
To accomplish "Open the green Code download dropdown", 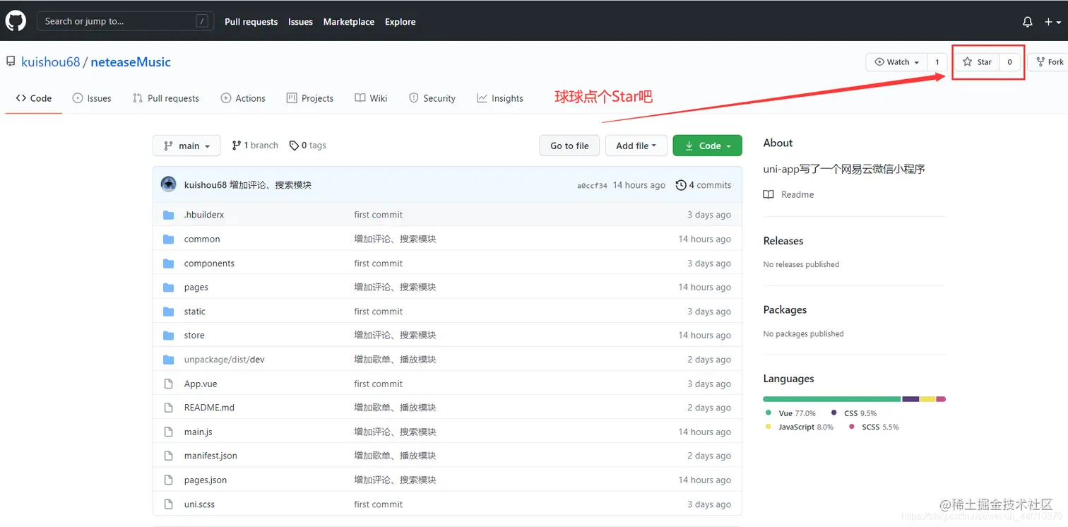I will pyautogui.click(x=707, y=146).
